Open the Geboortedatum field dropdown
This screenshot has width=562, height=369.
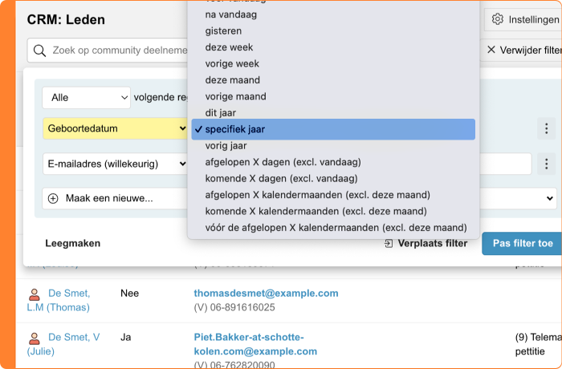coord(115,128)
